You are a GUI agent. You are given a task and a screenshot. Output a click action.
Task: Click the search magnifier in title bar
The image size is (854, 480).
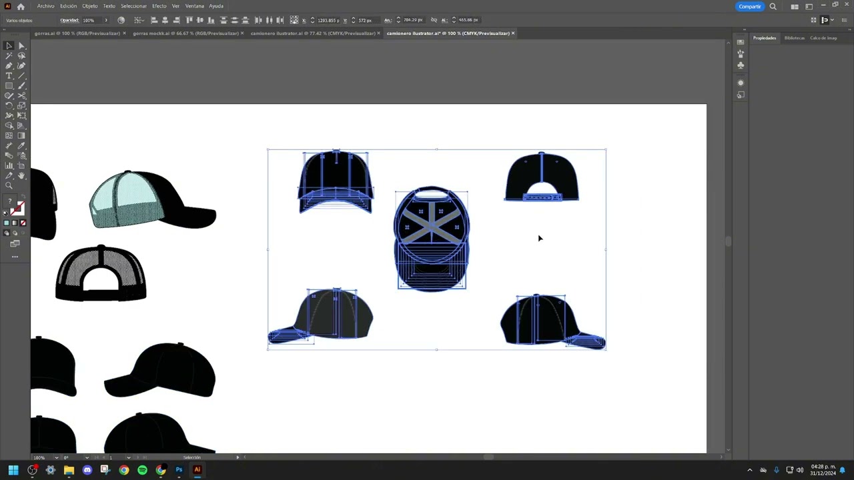[x=773, y=7]
